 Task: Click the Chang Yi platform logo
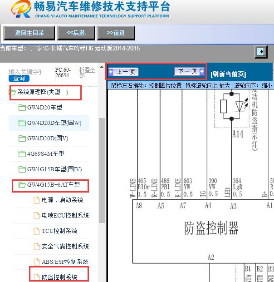(21, 9)
